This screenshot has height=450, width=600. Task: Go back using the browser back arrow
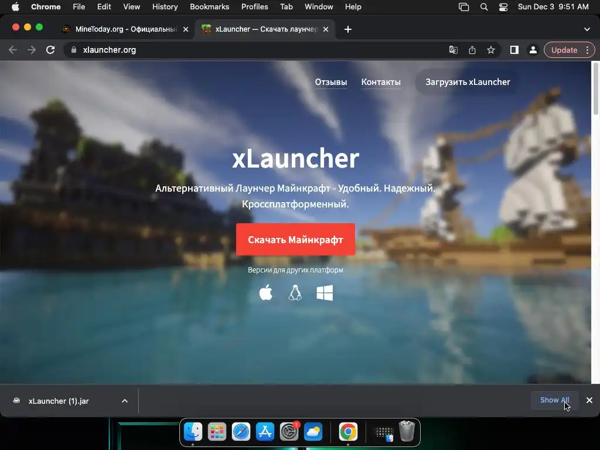13,50
